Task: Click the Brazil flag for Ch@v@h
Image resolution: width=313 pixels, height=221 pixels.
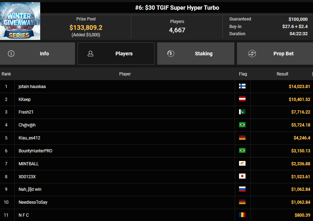Action: (x=242, y=125)
